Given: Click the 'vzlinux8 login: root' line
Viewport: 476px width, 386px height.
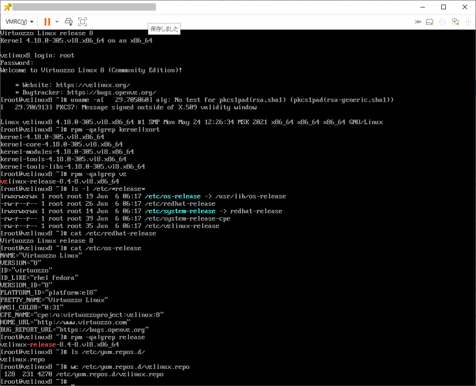Looking at the screenshot, I should (x=37, y=55).
